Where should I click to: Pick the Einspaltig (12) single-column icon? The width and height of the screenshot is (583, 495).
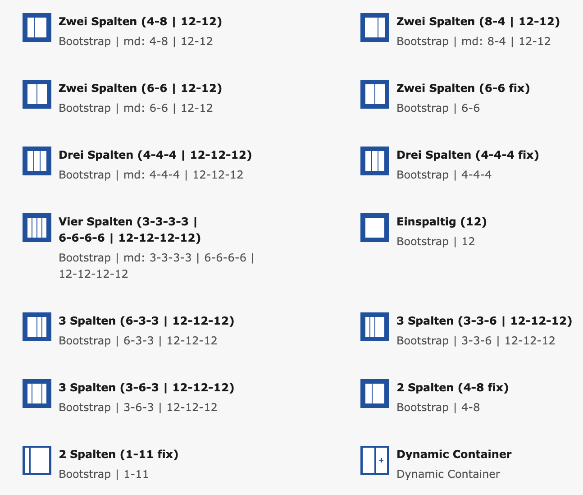(x=375, y=228)
